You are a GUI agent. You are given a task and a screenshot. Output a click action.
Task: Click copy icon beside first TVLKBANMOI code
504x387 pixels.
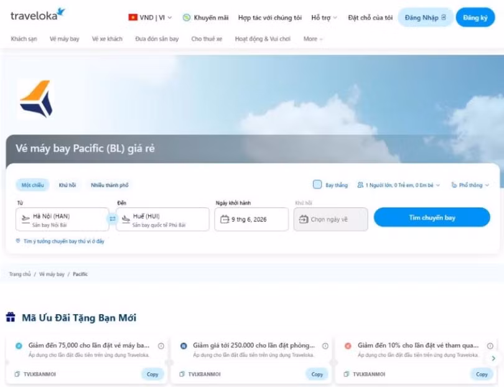[x=17, y=374]
